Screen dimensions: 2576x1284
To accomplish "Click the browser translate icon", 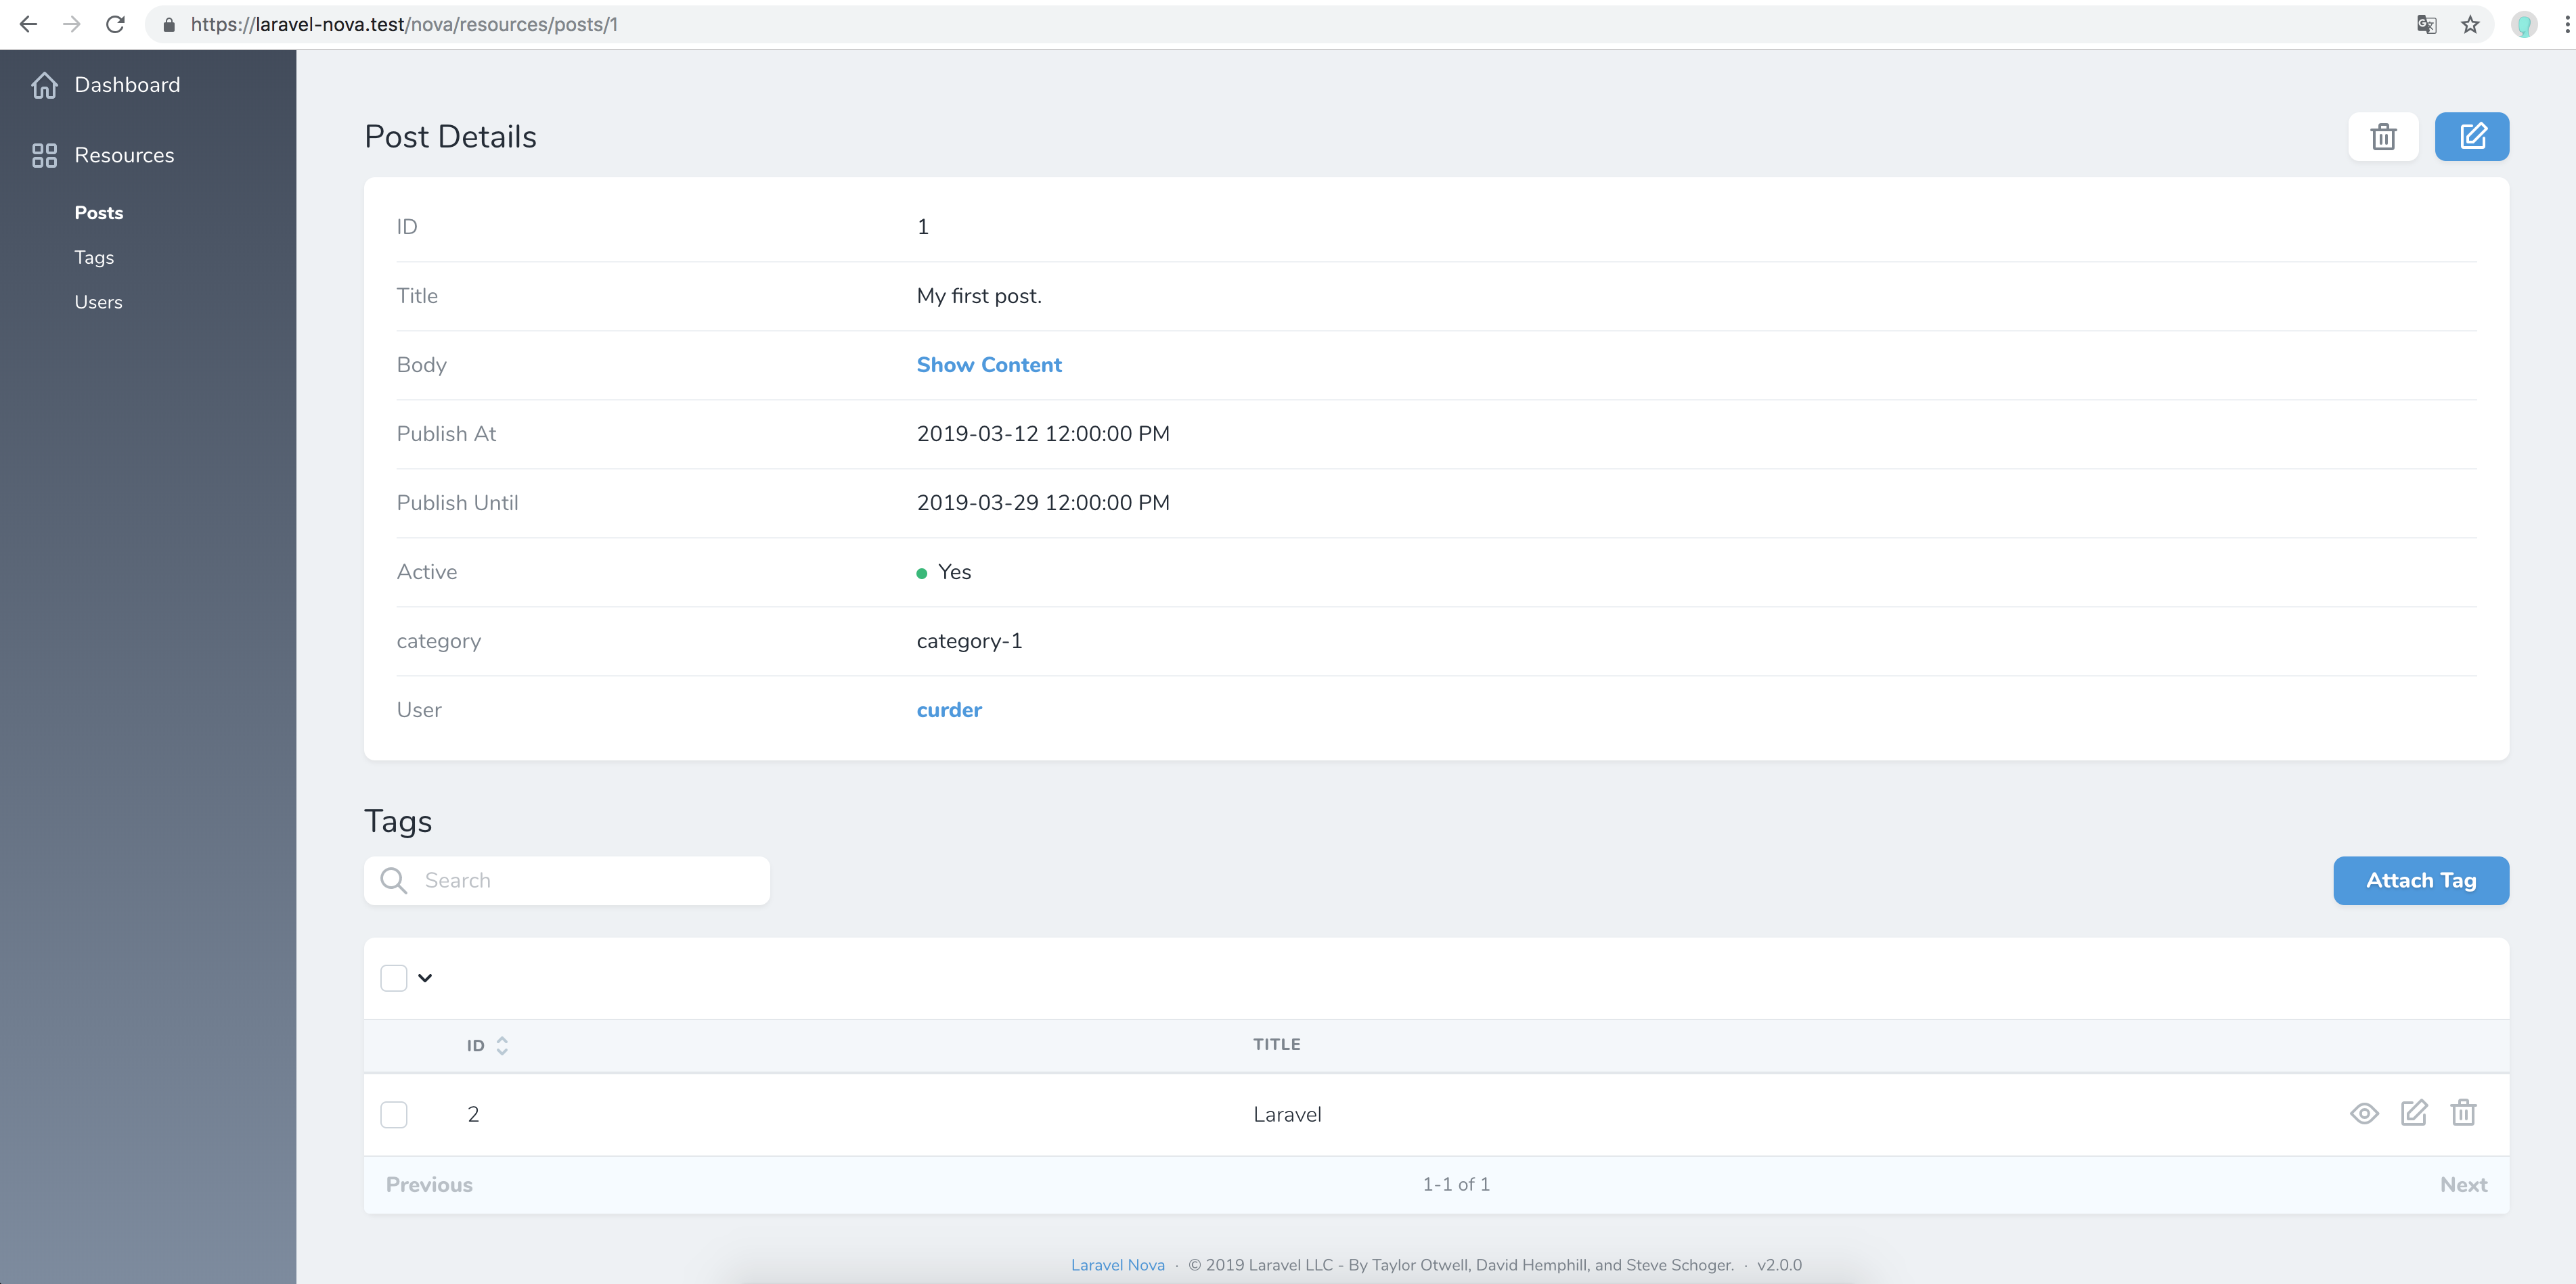I will click(2426, 24).
